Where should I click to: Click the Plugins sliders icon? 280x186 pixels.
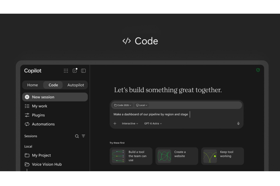click(27, 115)
